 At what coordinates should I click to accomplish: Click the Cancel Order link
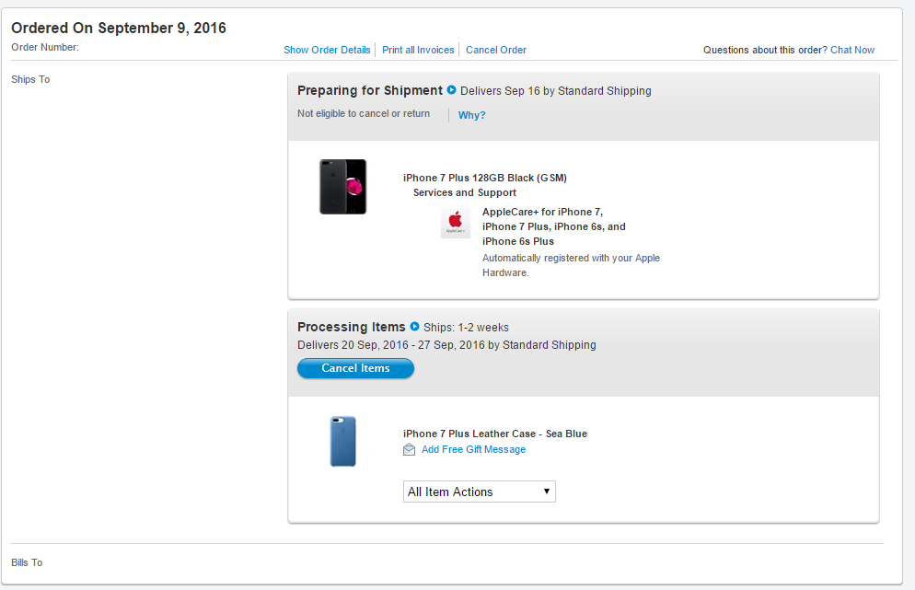click(496, 50)
